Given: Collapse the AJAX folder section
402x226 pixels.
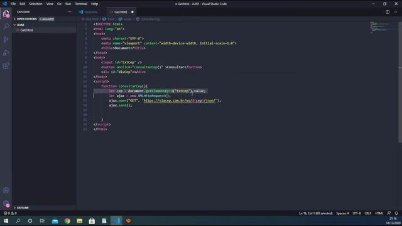Looking at the screenshot, I should coord(21,25).
